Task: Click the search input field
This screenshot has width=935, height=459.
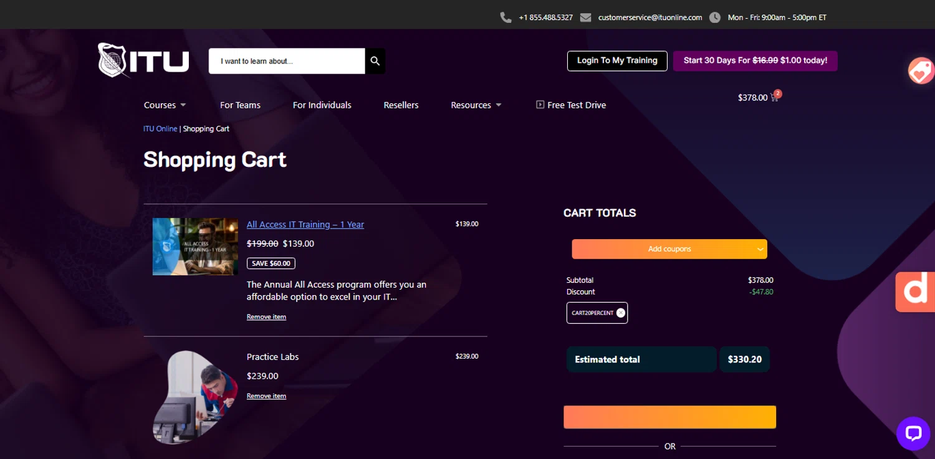Action: 287,61
